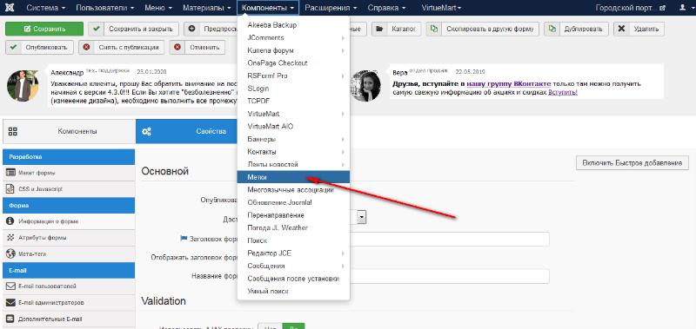Follow the нашу группу ВКонтакте link

click(509, 83)
